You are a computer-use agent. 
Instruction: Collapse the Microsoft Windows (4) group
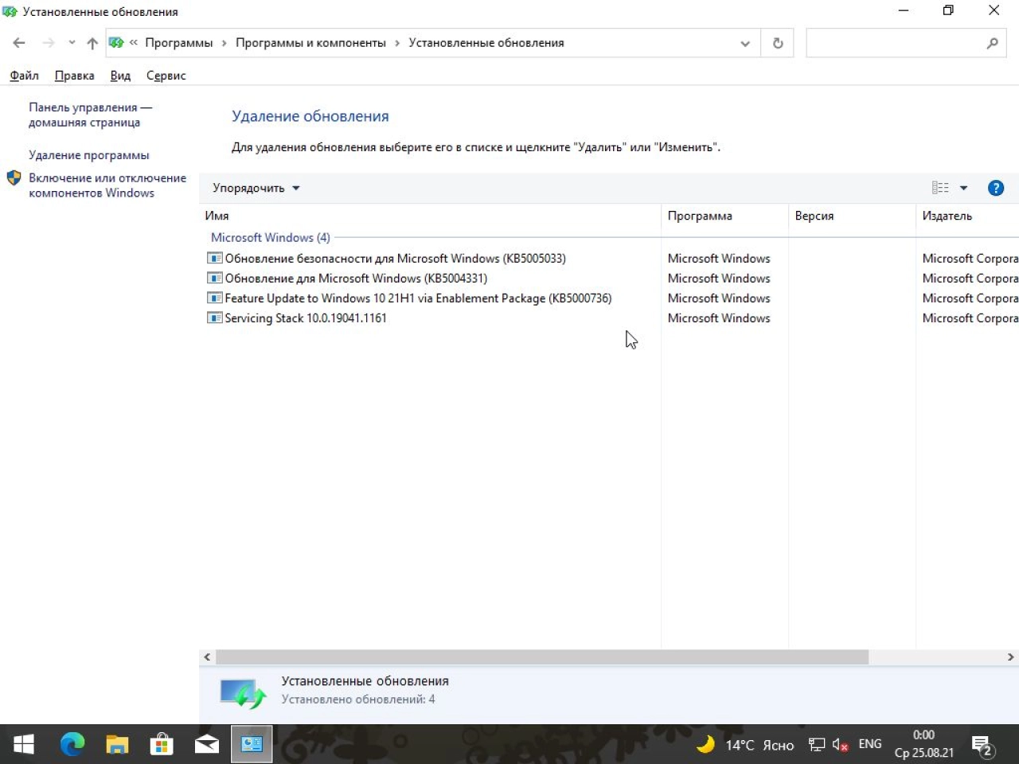pyautogui.click(x=270, y=237)
